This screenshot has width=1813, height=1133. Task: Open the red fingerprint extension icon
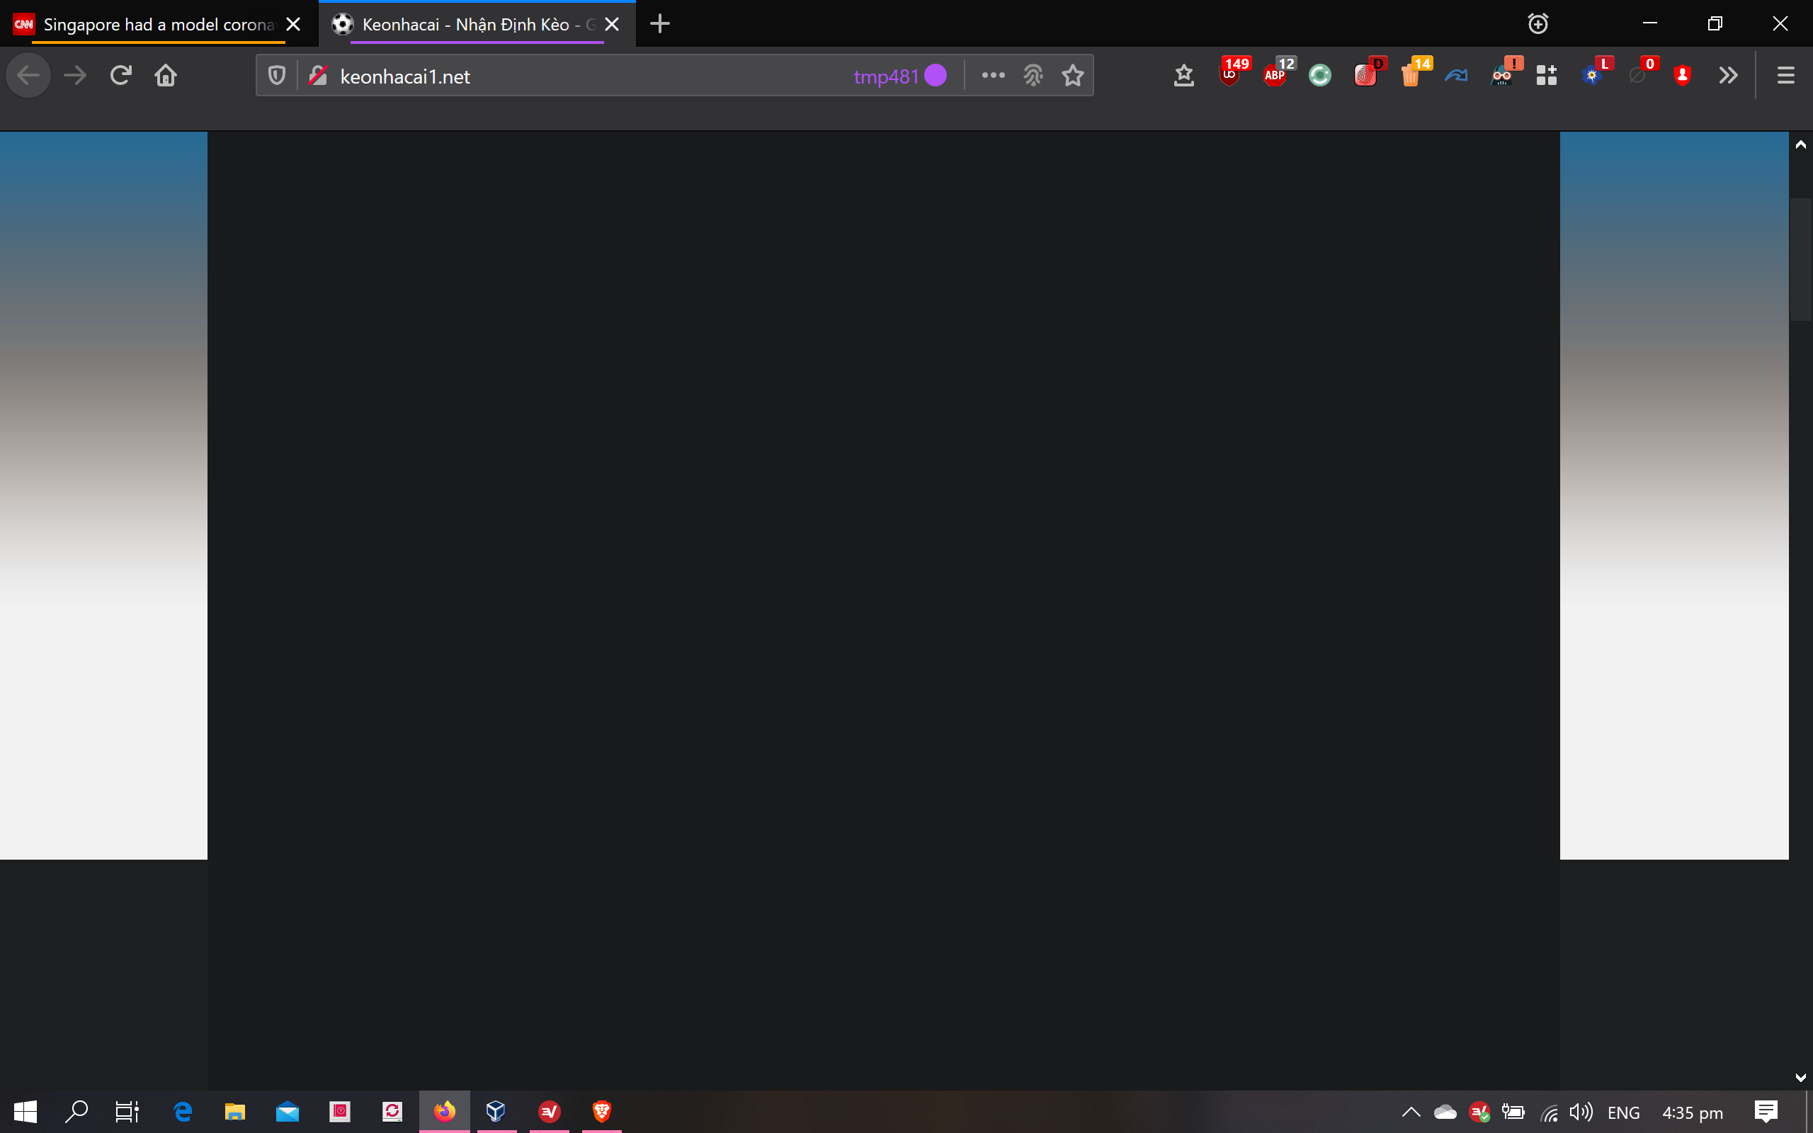[1365, 75]
